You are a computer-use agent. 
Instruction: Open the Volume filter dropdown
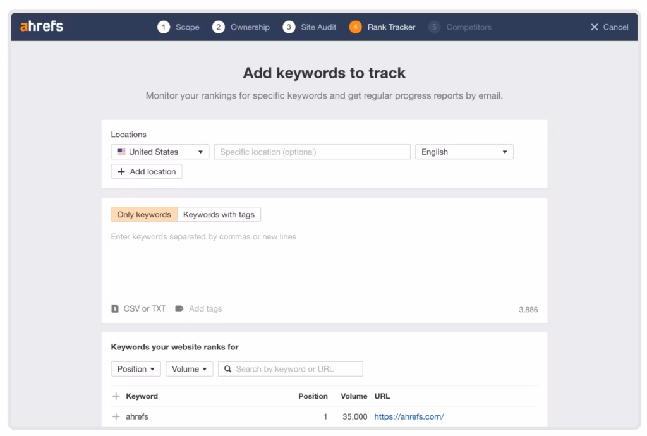(190, 369)
